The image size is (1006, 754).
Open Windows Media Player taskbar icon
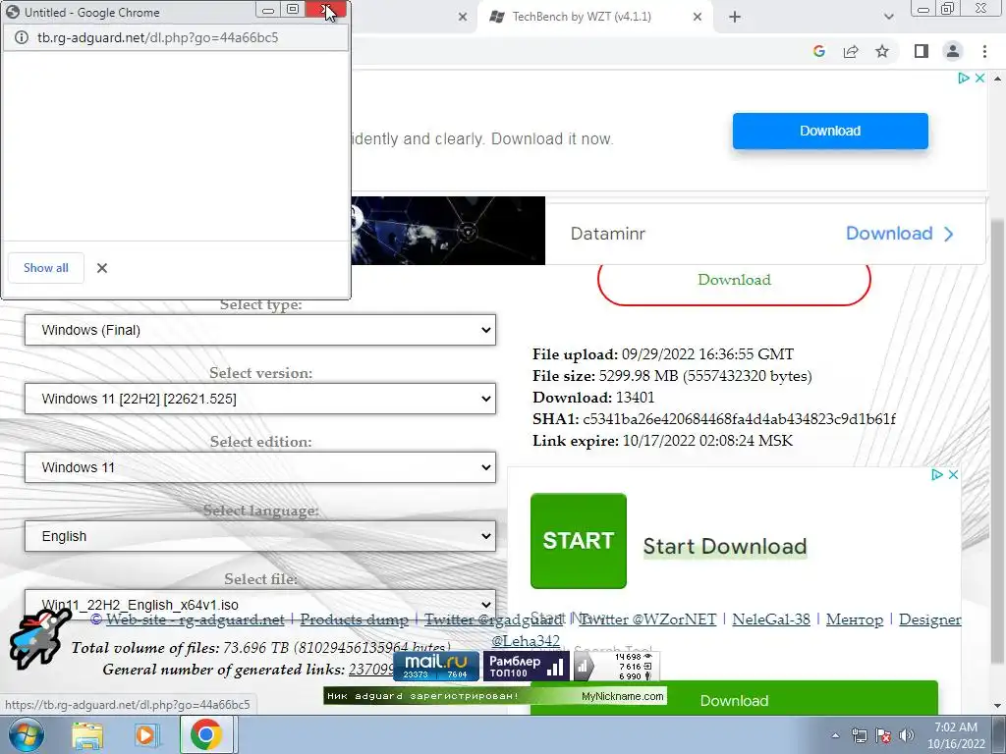pyautogui.click(x=146, y=735)
